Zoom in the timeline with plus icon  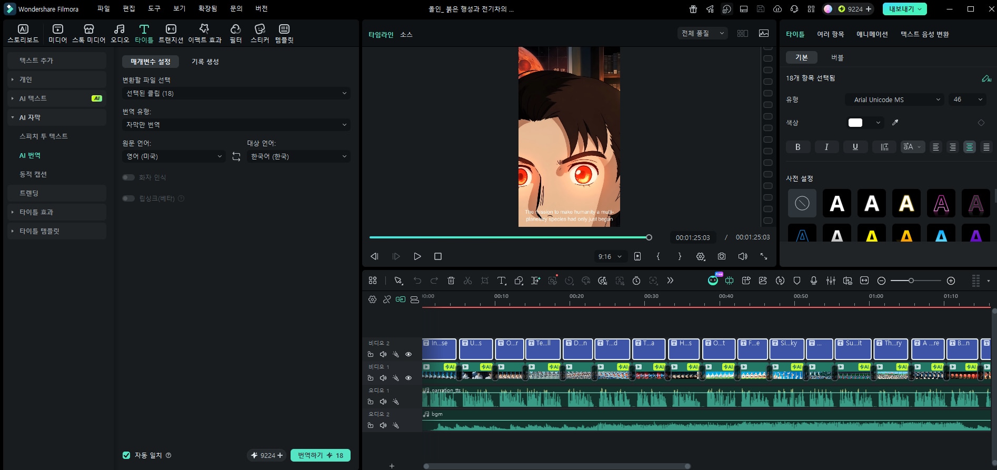pyautogui.click(x=951, y=281)
